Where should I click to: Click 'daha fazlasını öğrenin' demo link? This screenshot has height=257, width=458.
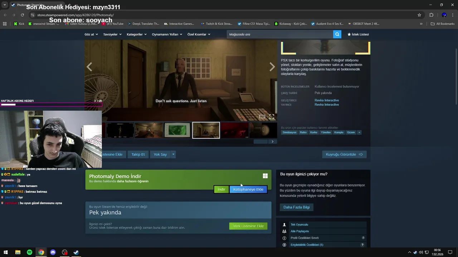click(132, 181)
